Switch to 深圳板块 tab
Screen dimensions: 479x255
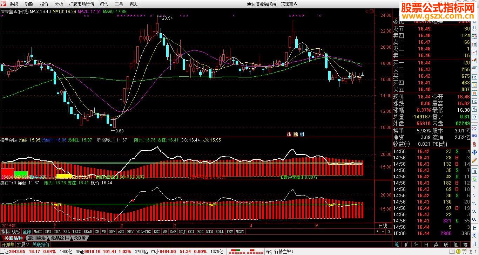pos(36,238)
